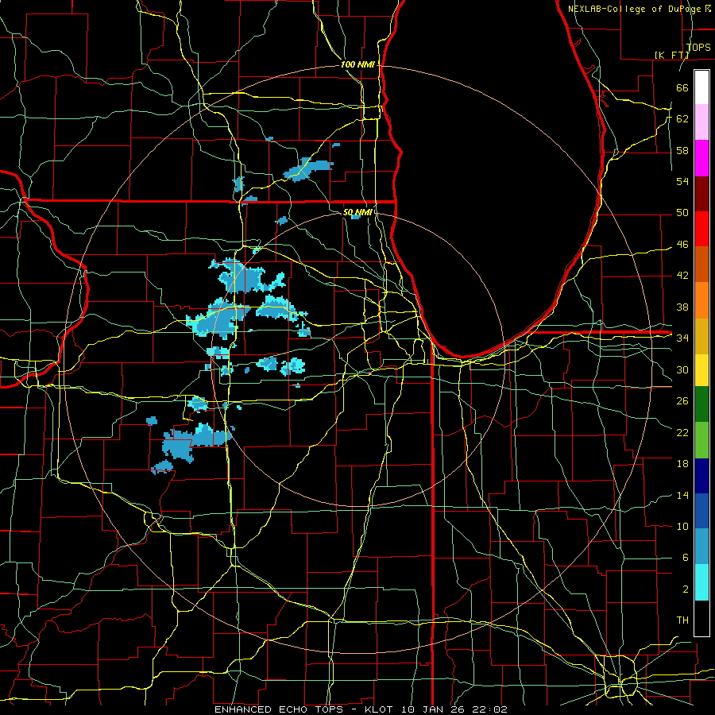Click the black TH threshold swatch

coord(701,618)
